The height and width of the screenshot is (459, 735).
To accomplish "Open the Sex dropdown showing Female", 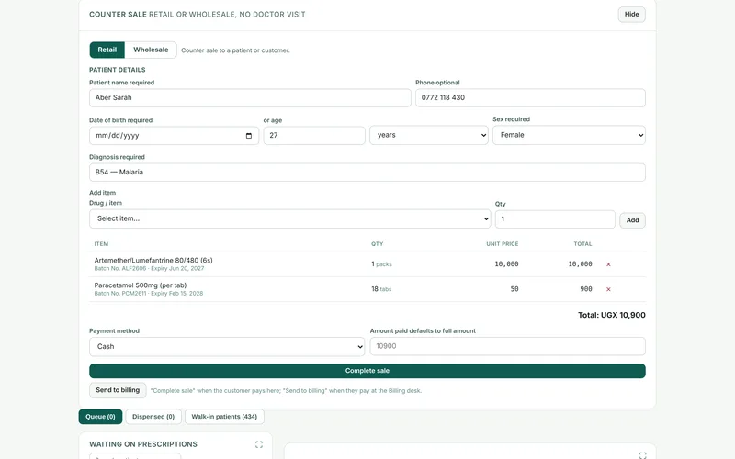I will 569,135.
